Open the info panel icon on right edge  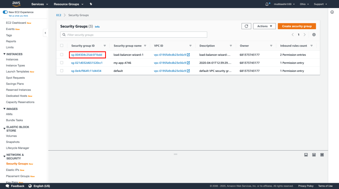(332, 12)
